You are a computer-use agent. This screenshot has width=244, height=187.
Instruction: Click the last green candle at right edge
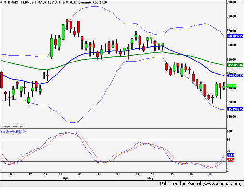pos(224,87)
